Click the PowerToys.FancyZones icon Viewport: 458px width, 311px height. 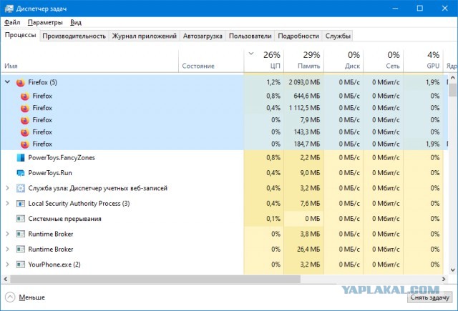pos(21,158)
